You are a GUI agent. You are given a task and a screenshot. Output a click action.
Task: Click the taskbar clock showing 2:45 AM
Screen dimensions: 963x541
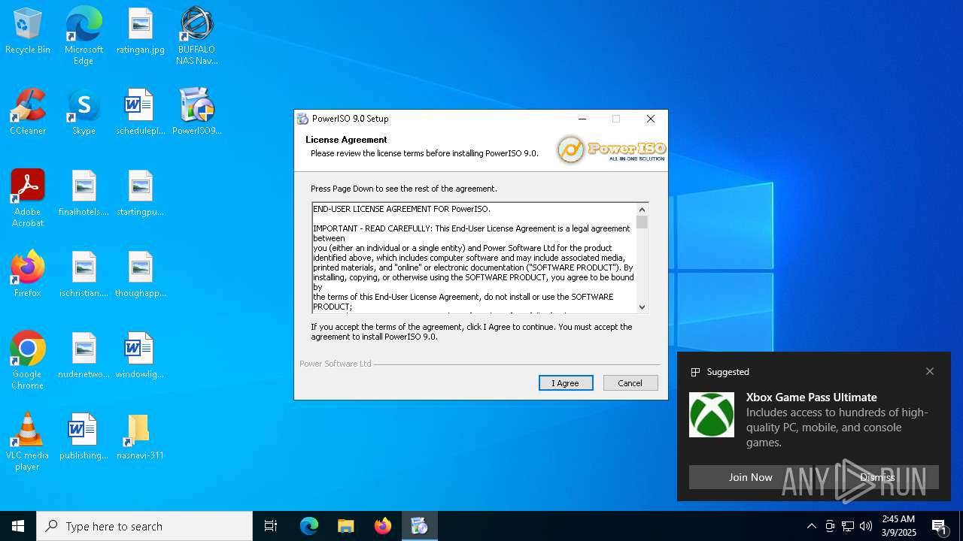point(898,526)
